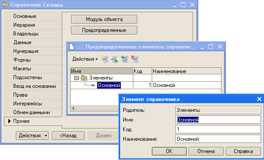The image size is (264, 160).
Task: Collapse the Элементы tree node
Action: click(76, 78)
